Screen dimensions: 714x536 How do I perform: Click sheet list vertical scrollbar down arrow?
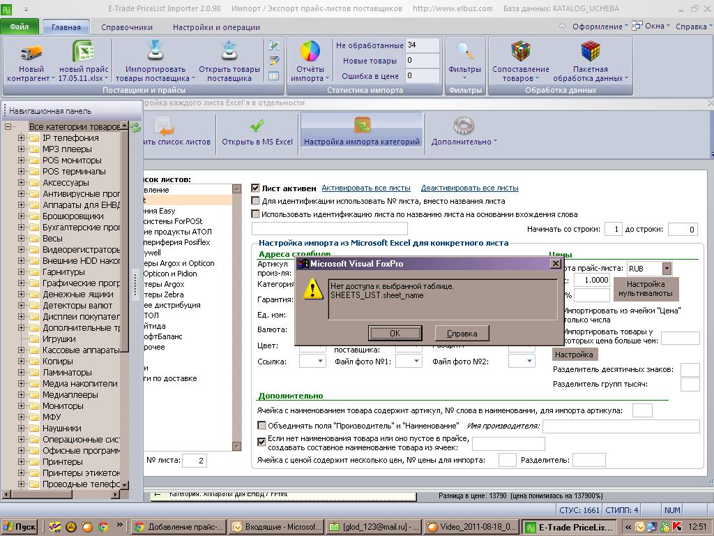(237, 446)
